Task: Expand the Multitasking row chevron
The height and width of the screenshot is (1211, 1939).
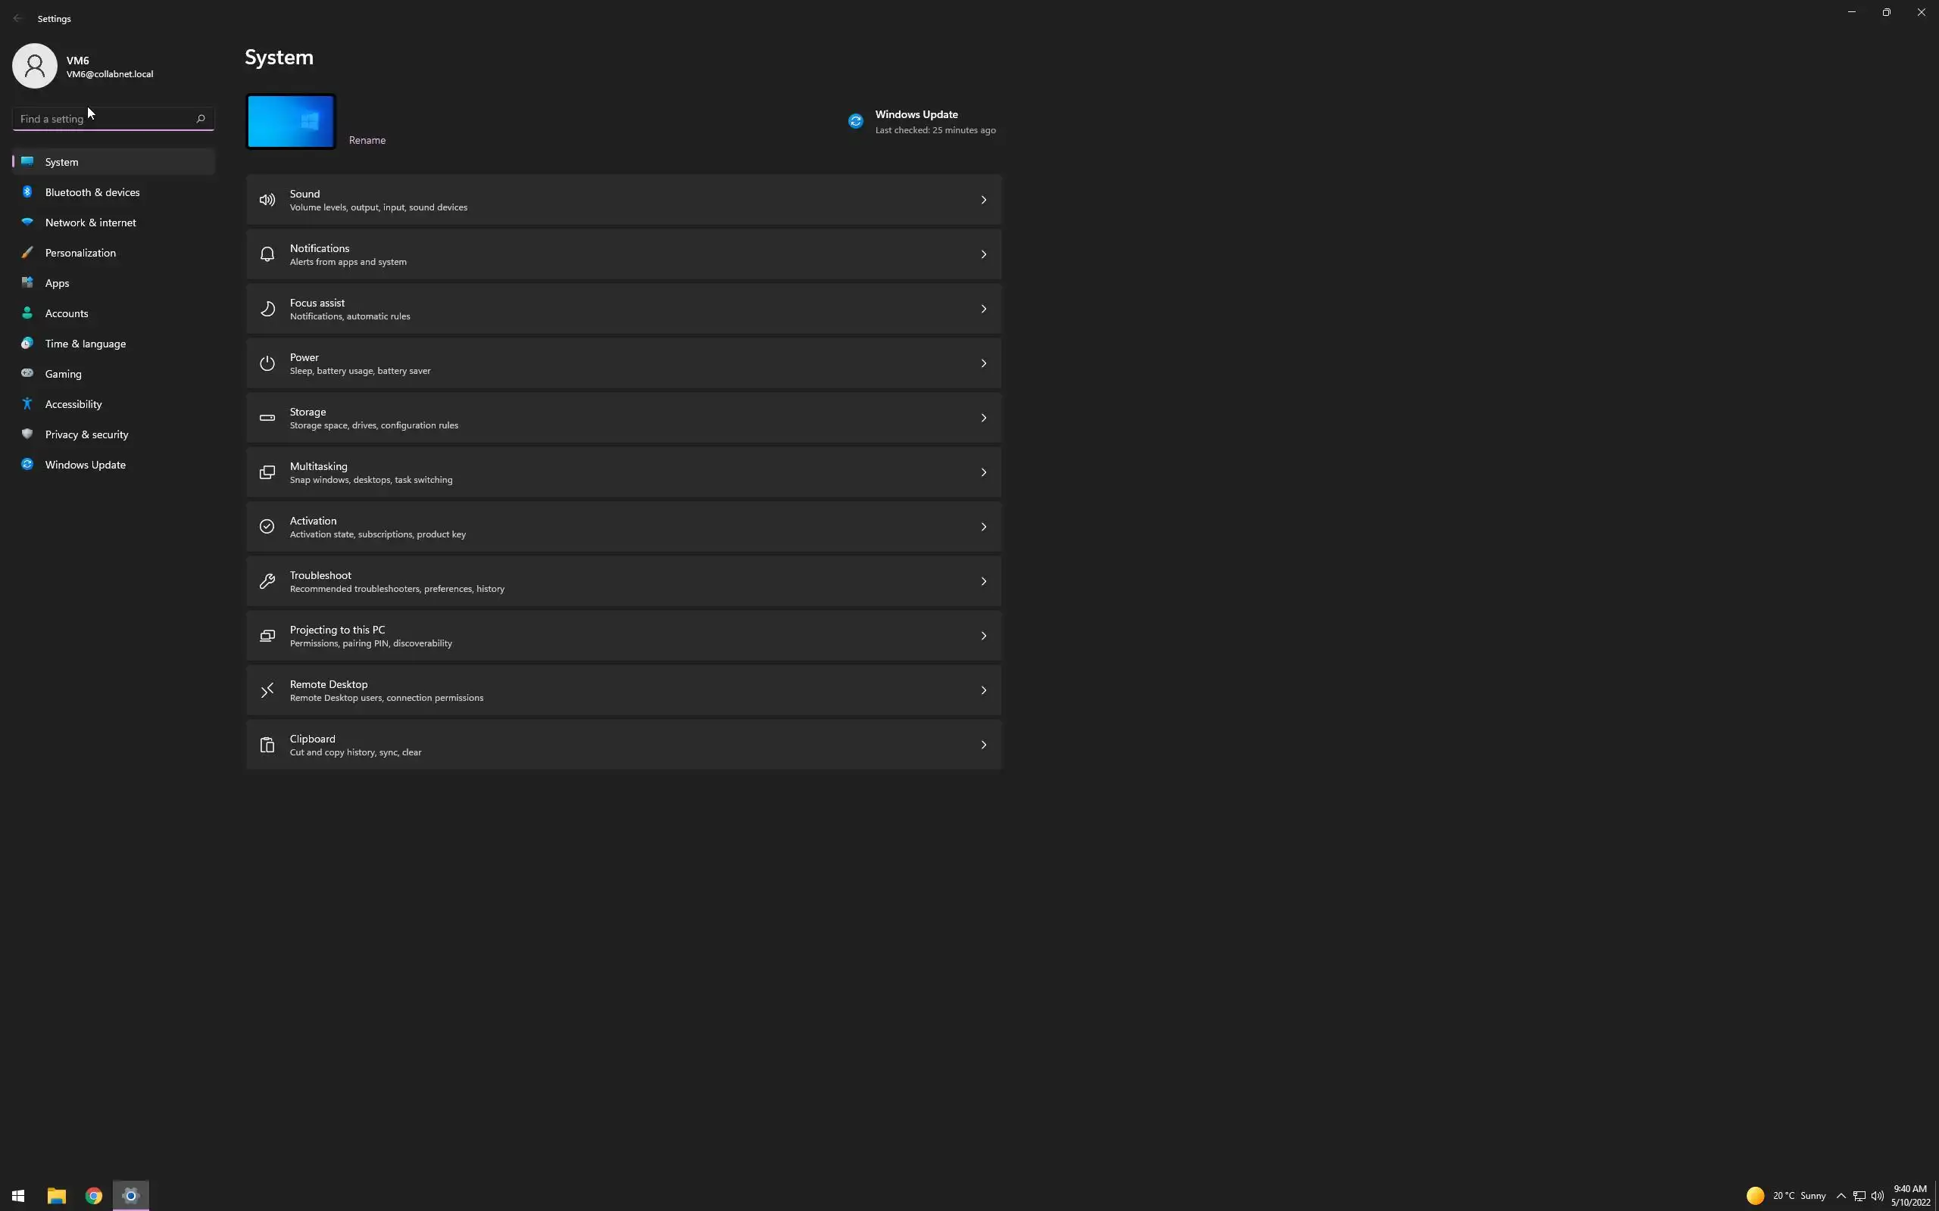Action: (x=983, y=472)
